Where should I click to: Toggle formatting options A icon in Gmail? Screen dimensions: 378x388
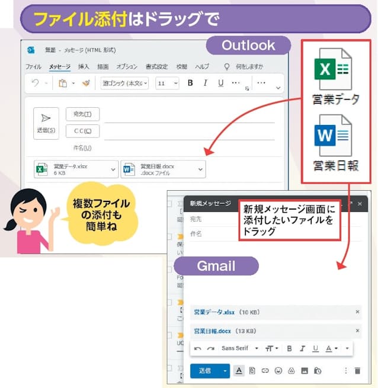pos(239,370)
